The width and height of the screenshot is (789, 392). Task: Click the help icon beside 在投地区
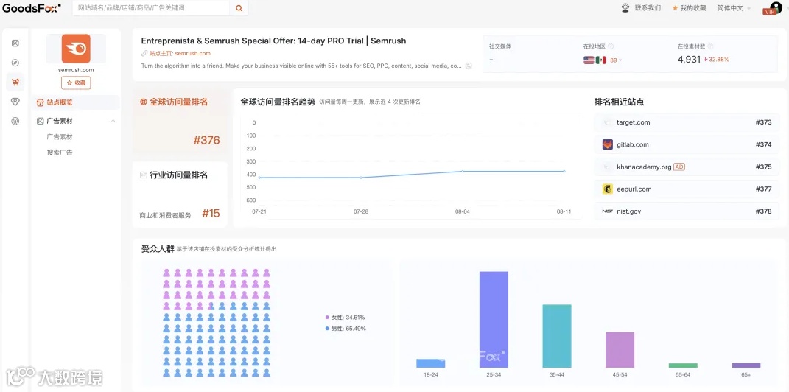tap(611, 46)
